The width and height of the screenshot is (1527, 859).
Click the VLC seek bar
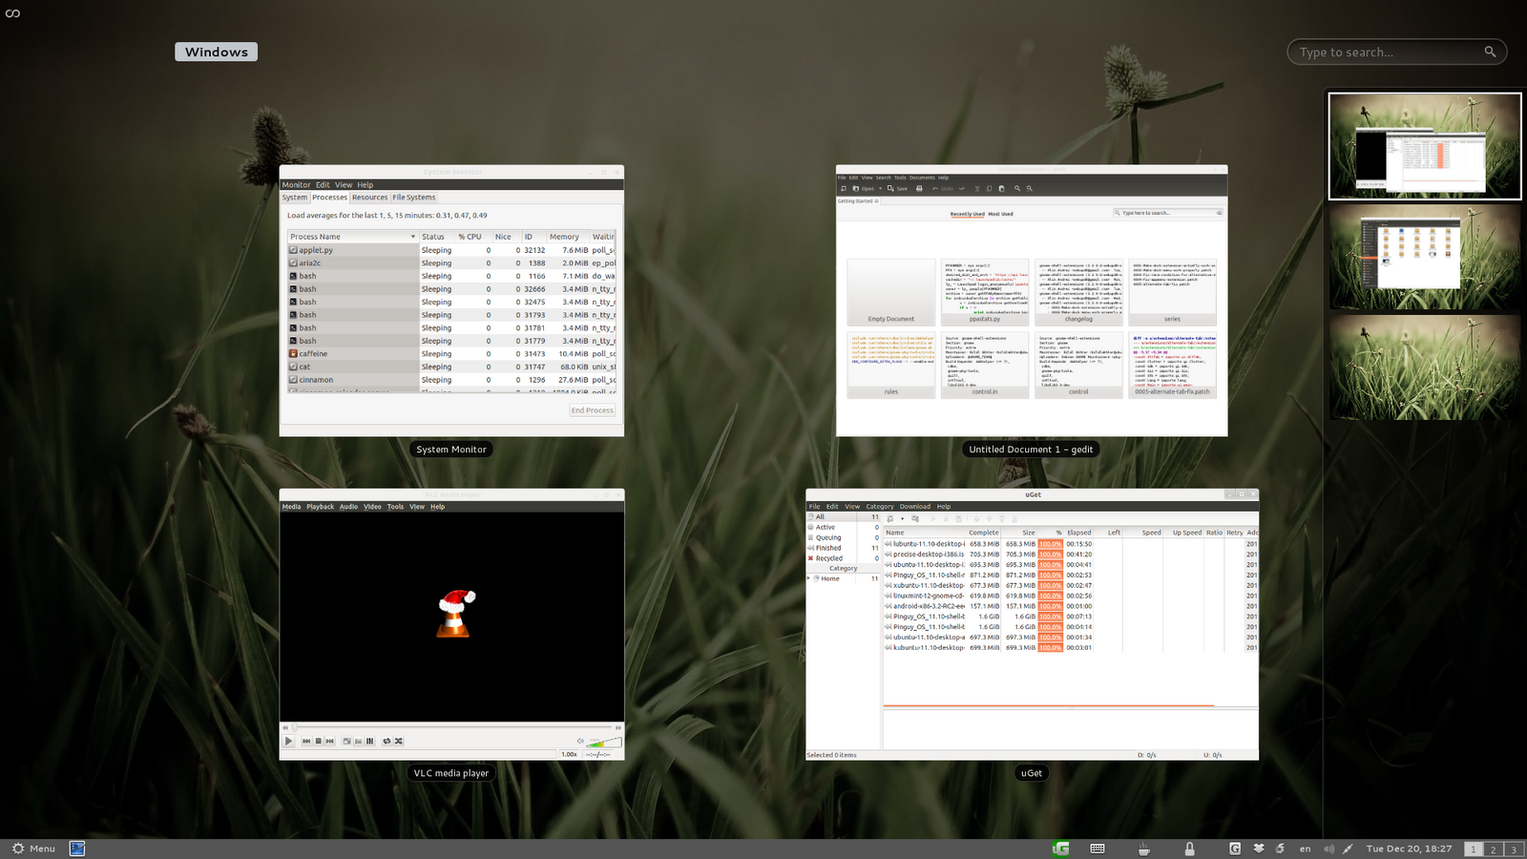coord(451,727)
